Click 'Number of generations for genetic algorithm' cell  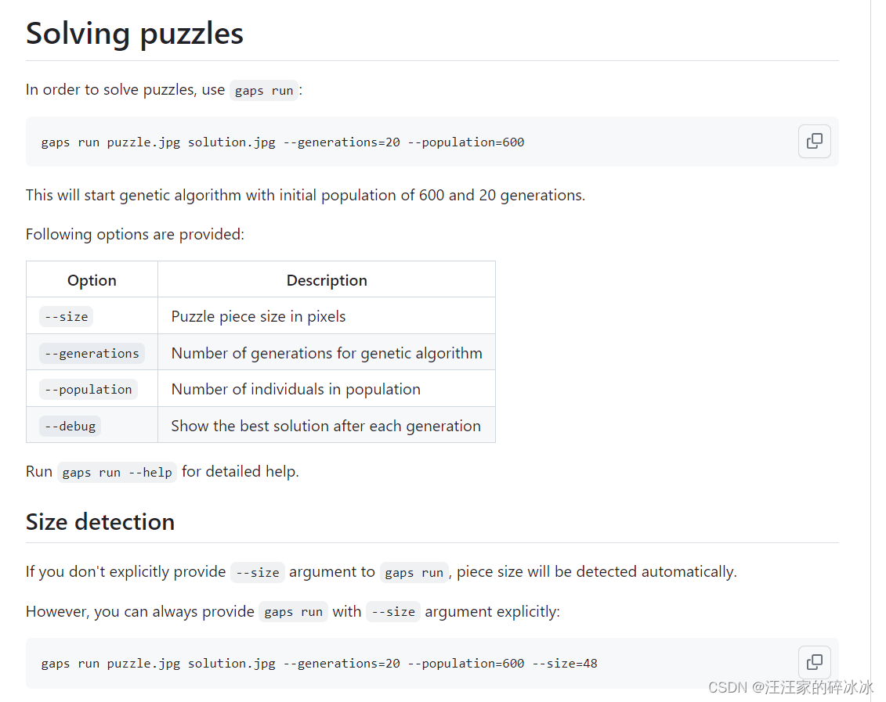(327, 353)
